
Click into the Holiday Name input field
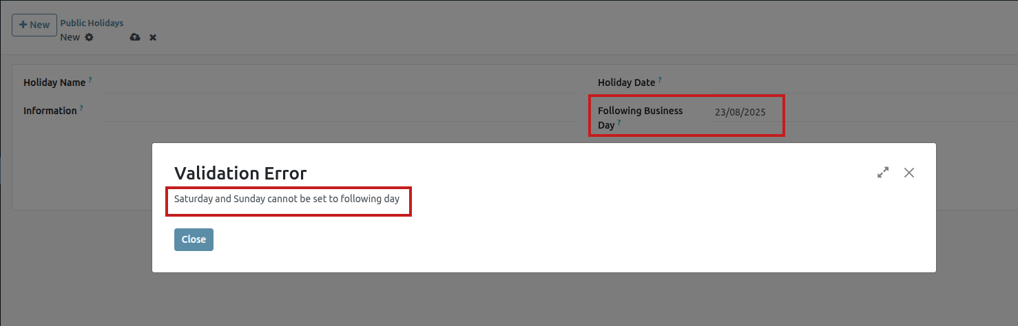[340, 83]
